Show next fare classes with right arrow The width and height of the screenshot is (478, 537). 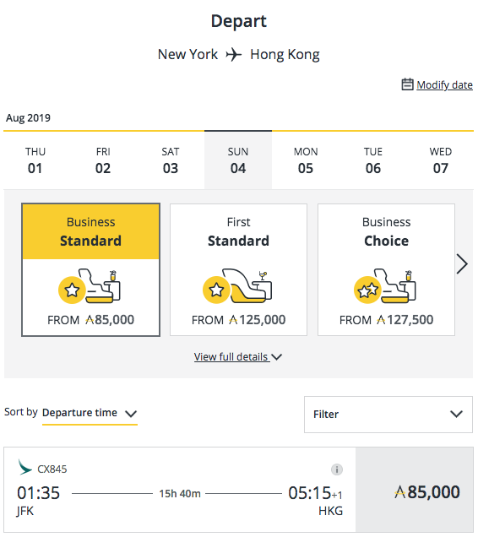(462, 263)
